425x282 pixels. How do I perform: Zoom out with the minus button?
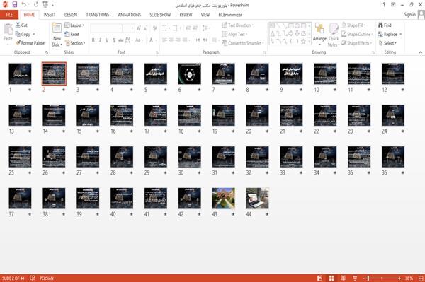[x=364, y=278]
